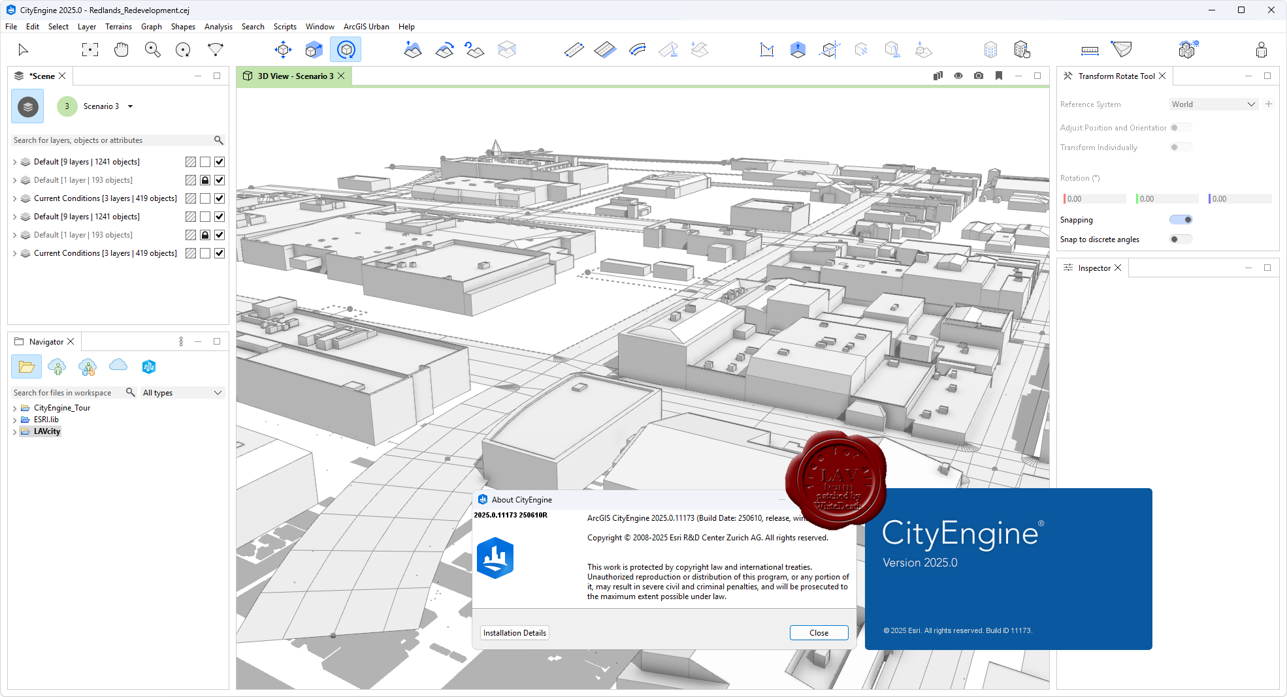This screenshot has width=1287, height=697.
Task: Click the Scene layers stack button
Action: 27,106
